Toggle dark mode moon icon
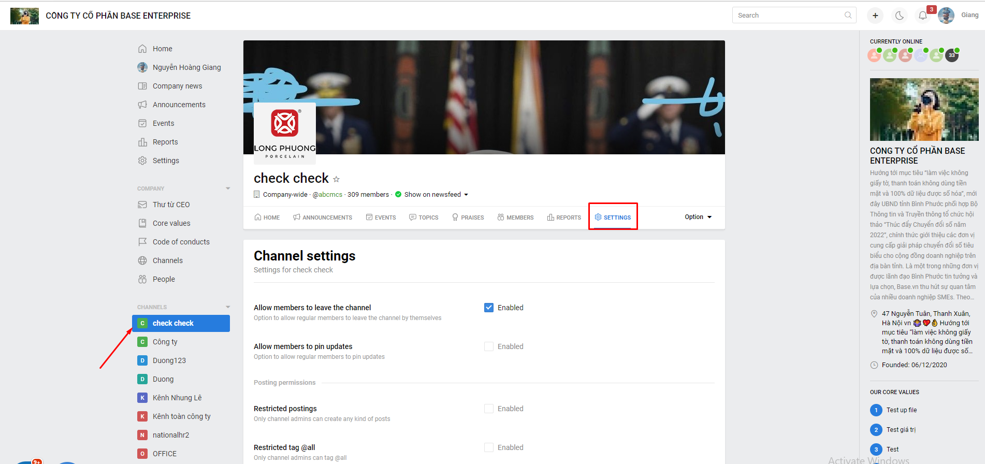 coord(900,16)
